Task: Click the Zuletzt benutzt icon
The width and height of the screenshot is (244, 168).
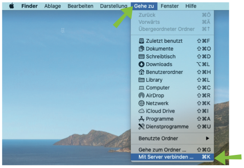Action: [x=141, y=41]
